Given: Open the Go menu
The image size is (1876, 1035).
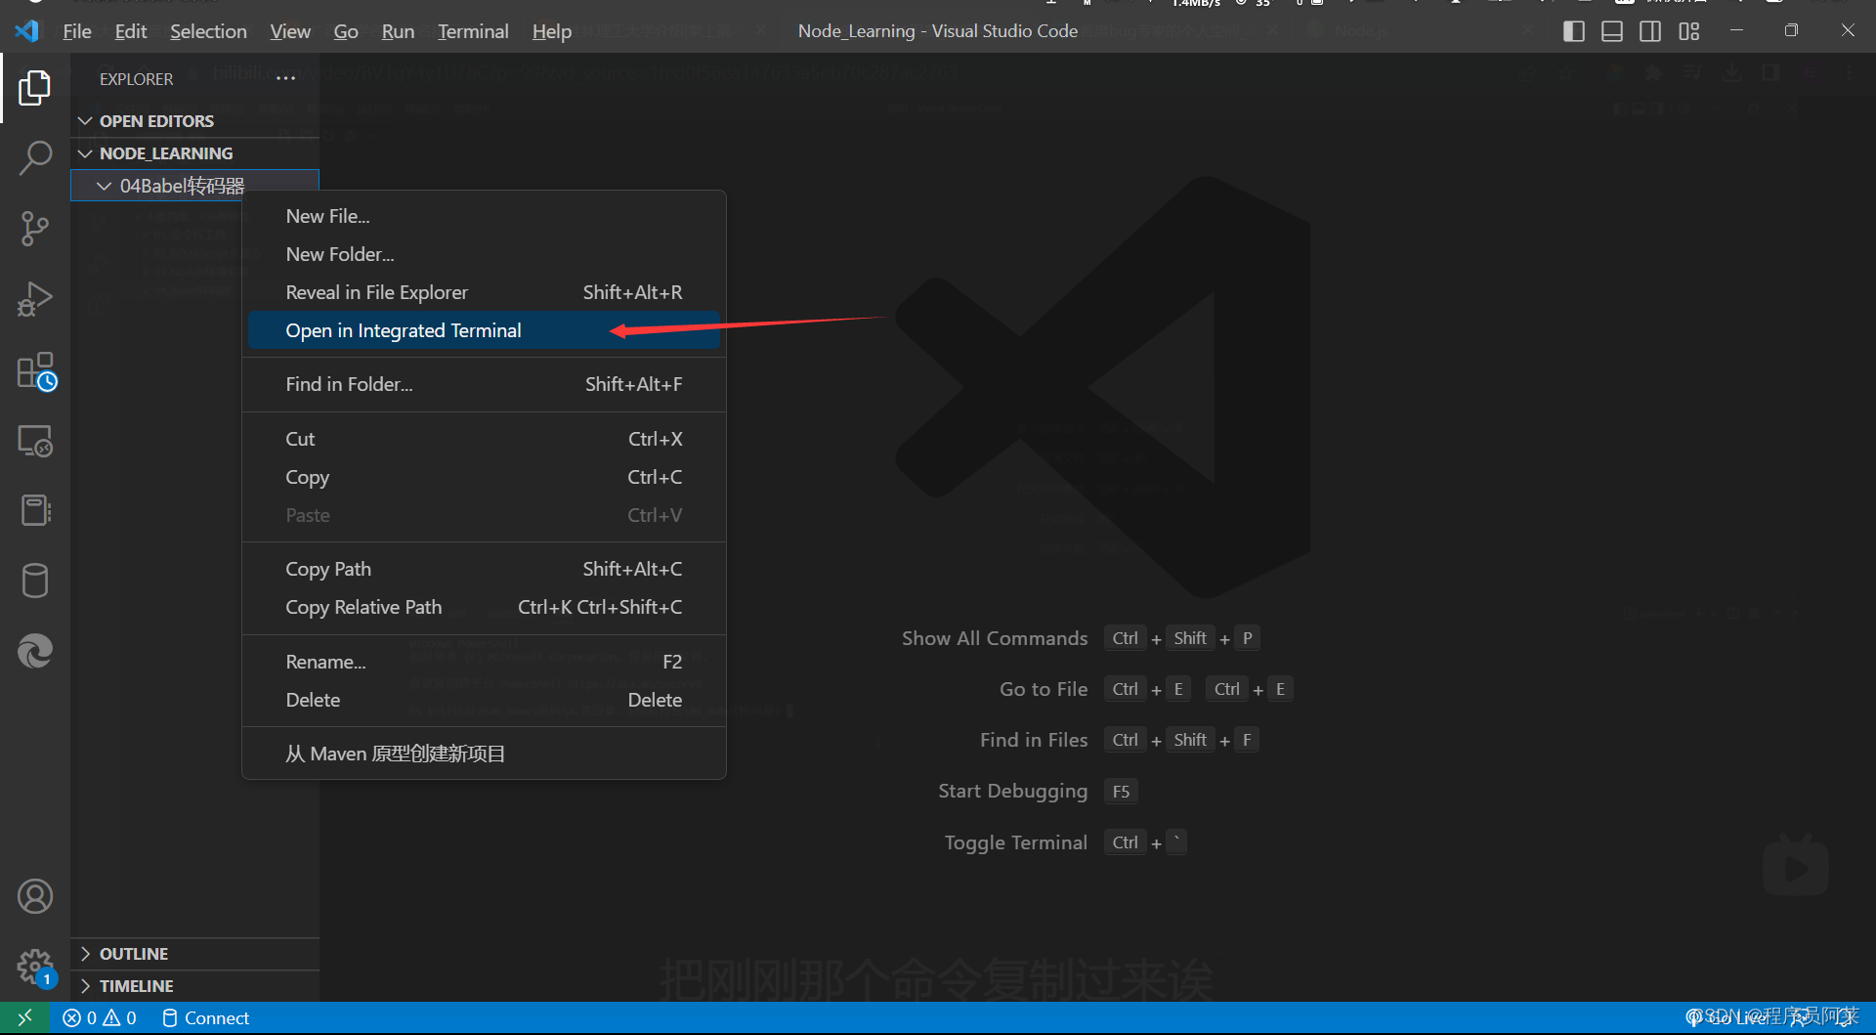Looking at the screenshot, I should (346, 31).
